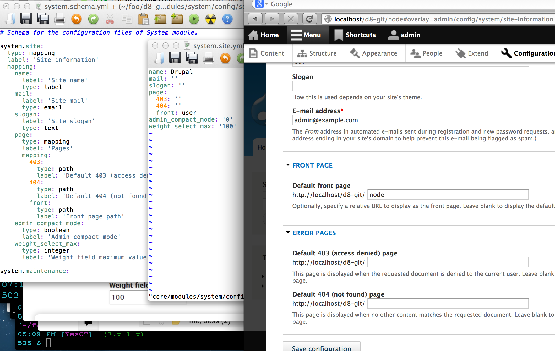Click the E-mail address field

tap(411, 120)
